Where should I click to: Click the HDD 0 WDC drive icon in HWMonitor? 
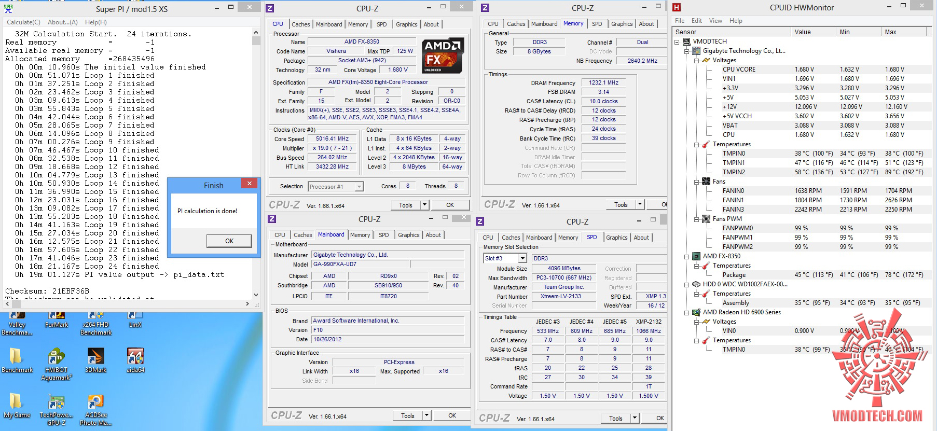697,284
